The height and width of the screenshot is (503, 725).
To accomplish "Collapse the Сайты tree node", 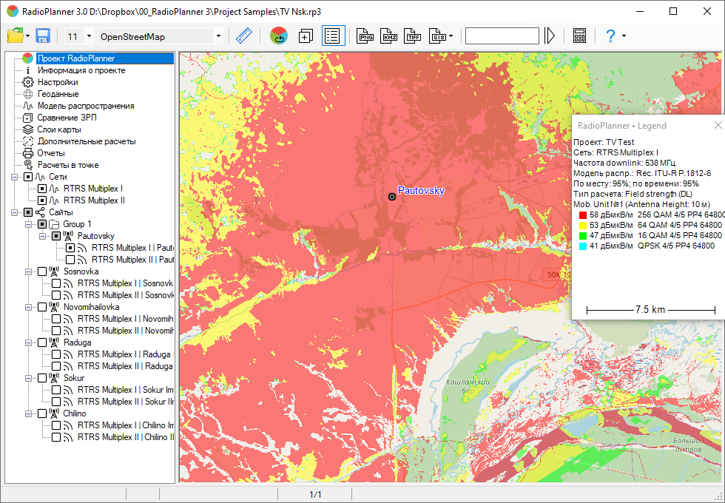I will coord(16,212).
